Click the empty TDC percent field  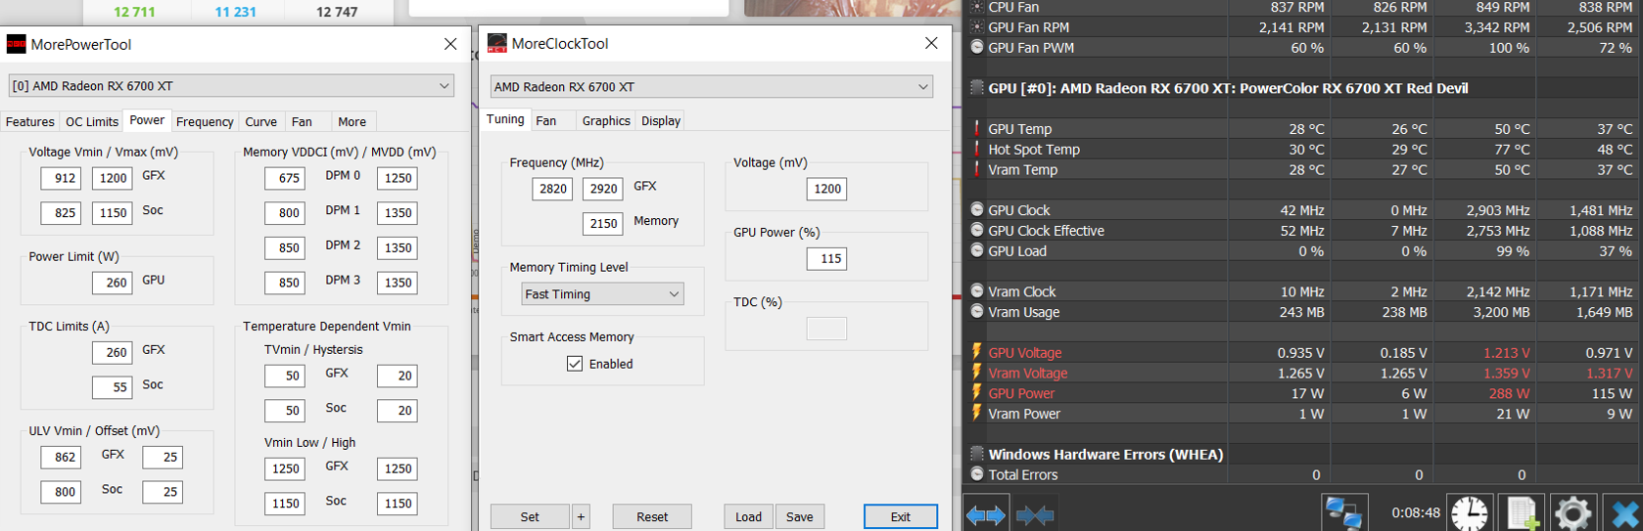point(826,329)
